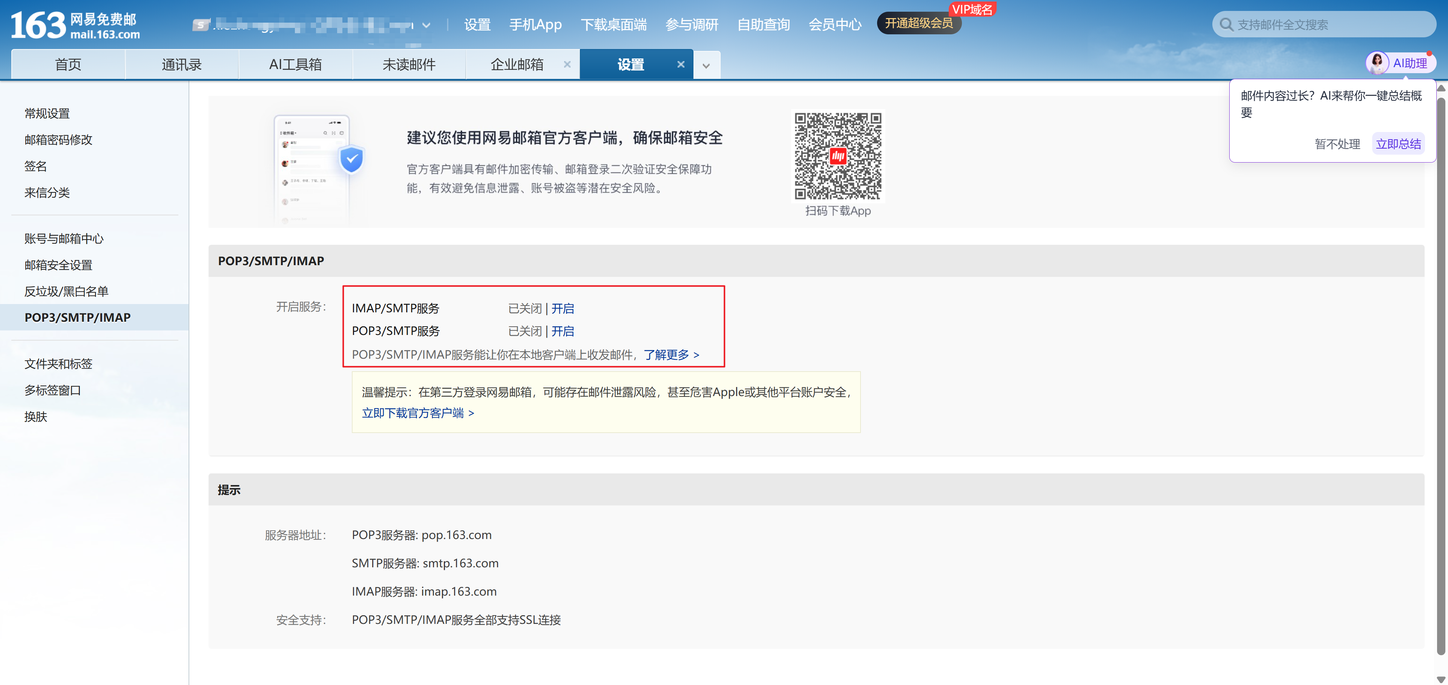Click the text IMAP服务器: imap.163.com
The width and height of the screenshot is (1448, 685).
click(424, 591)
